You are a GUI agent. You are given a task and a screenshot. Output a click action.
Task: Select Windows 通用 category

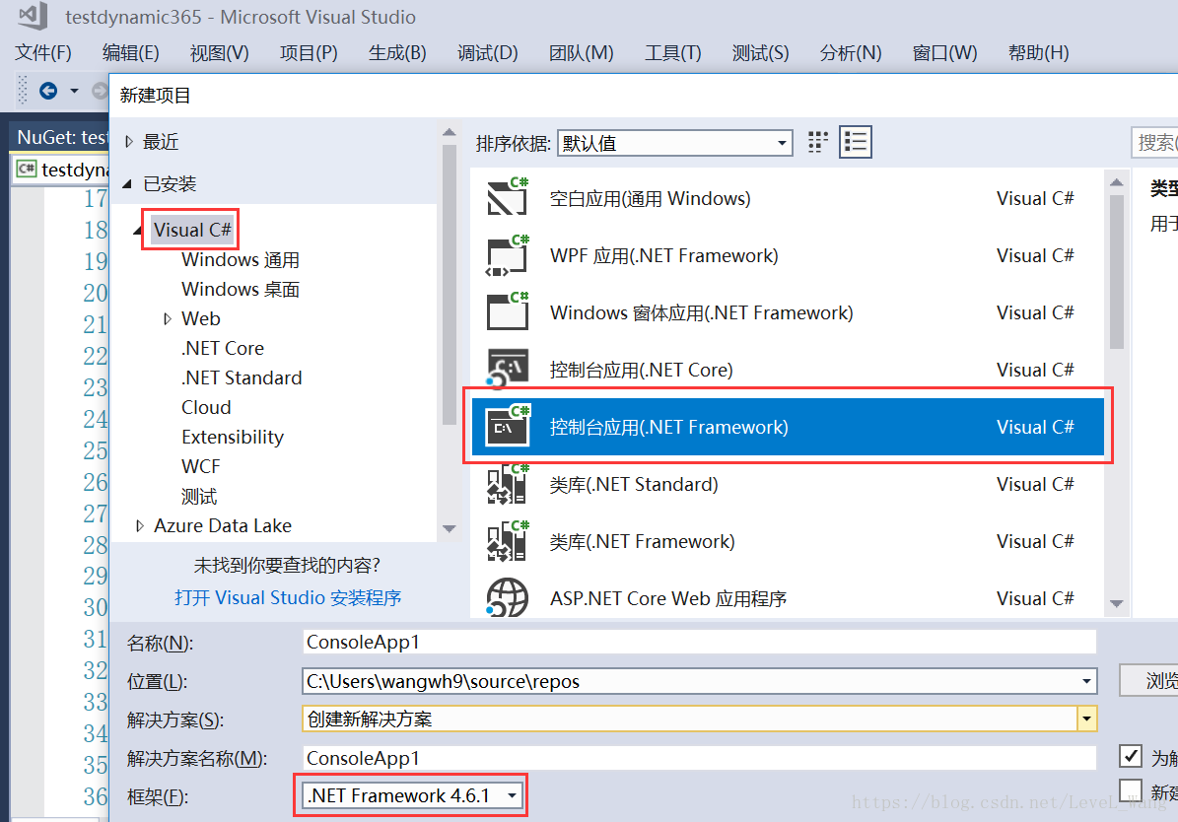(241, 260)
